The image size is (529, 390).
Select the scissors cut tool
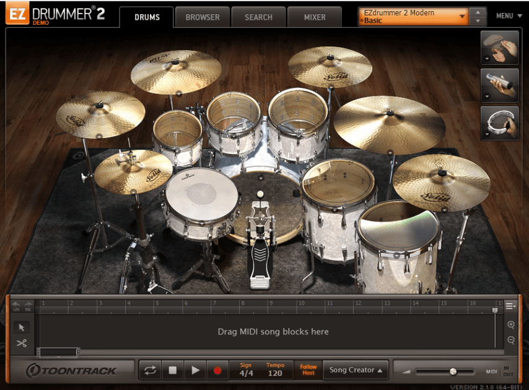click(22, 343)
